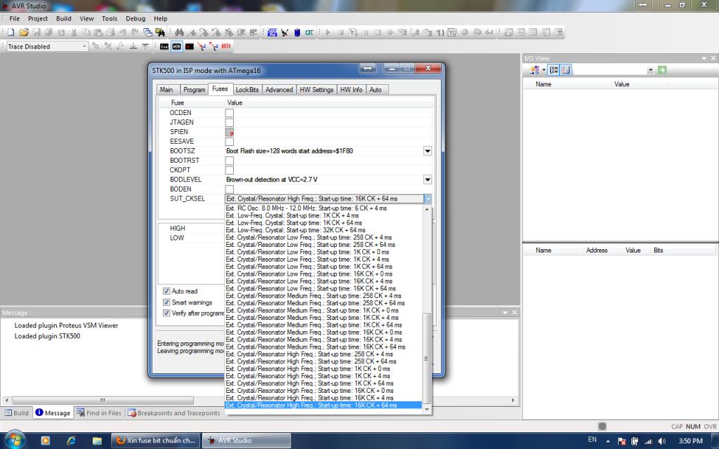The height and width of the screenshot is (449, 719).
Task: Toggle the OCDEN fuse checkbox
Action: 230,113
